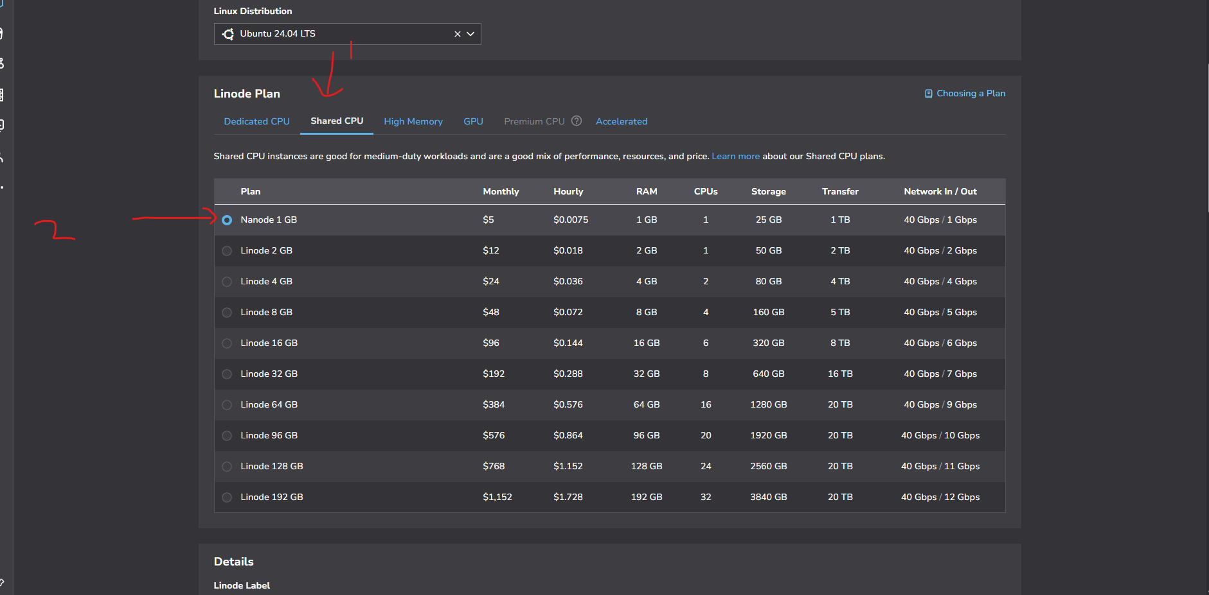Expand the Linux Distribution chevron arrow
This screenshot has width=1209, height=595.
[x=470, y=34]
